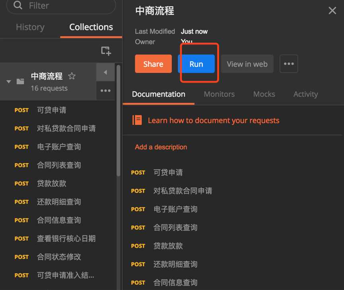
Task: Click the 中商流程 panel title
Action: (x=154, y=11)
